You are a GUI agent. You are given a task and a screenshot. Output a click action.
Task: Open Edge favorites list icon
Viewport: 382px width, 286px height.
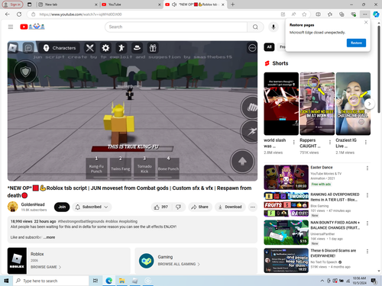point(330,14)
